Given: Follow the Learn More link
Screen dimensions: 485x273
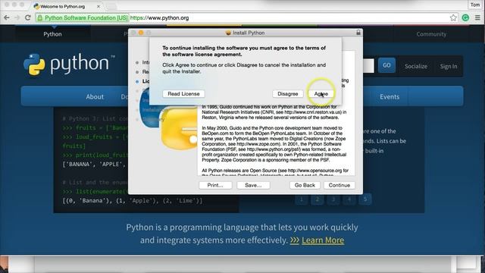Looking at the screenshot, I should click(x=323, y=240).
